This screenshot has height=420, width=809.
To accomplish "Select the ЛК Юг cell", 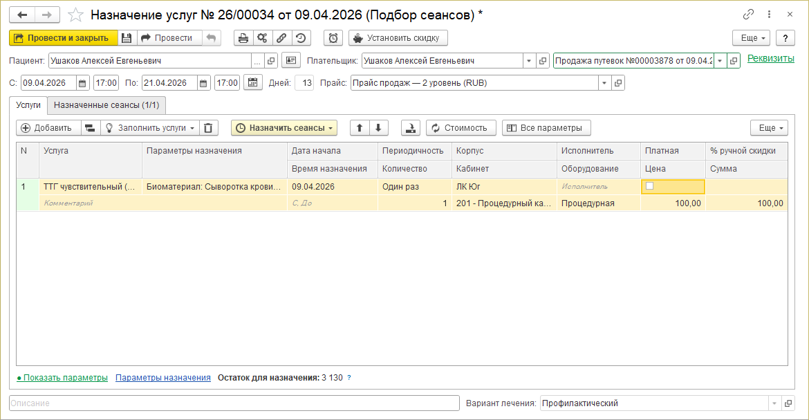I will pyautogui.click(x=504, y=187).
